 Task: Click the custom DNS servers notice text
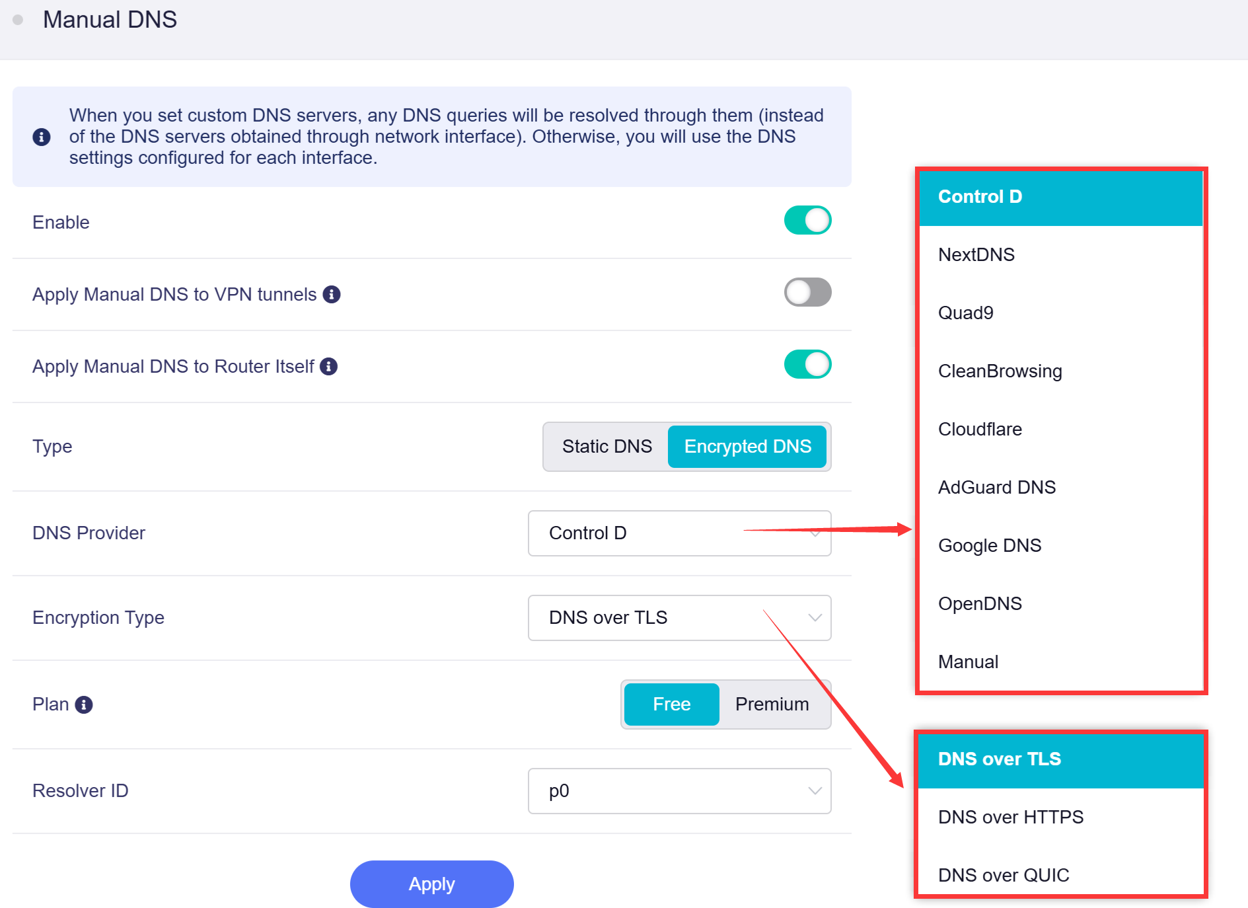tap(446, 137)
